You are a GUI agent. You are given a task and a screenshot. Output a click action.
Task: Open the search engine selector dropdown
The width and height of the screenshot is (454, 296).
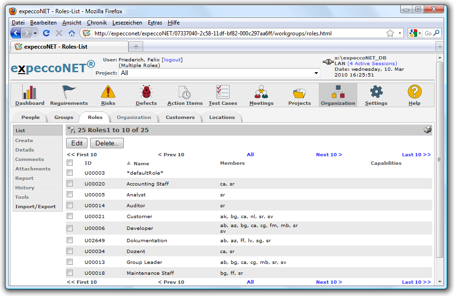click(414, 34)
